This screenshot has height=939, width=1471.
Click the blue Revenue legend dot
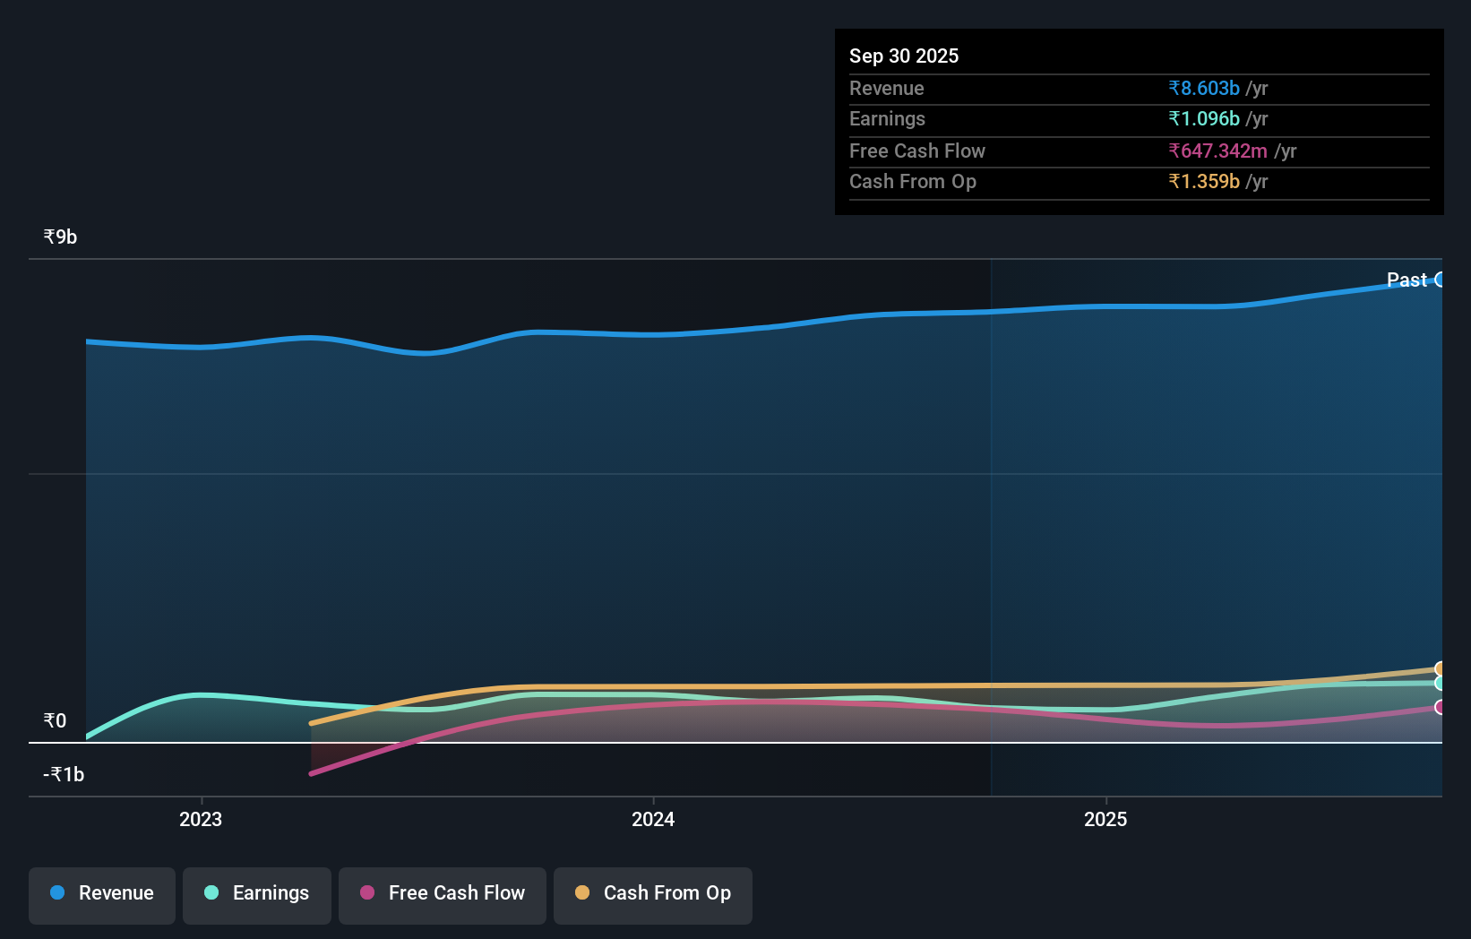(x=56, y=892)
